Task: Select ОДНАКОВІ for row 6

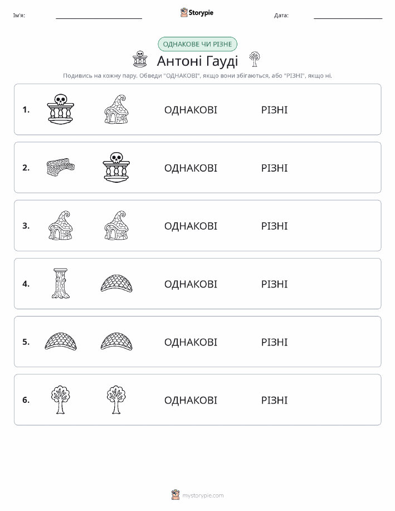Action: (191, 400)
